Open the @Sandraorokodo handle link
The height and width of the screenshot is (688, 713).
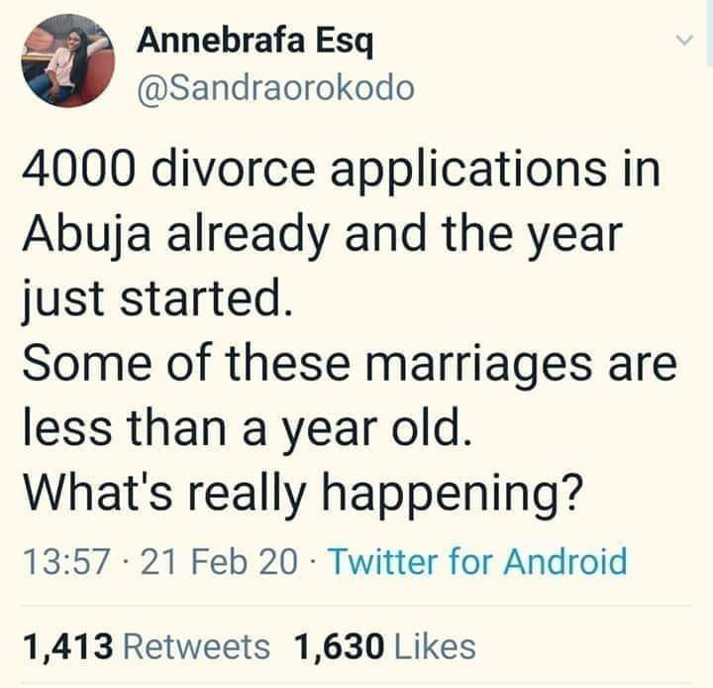(275, 87)
